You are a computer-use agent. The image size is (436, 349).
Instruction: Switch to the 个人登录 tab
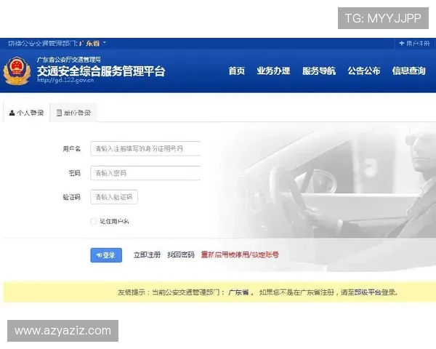click(26, 113)
